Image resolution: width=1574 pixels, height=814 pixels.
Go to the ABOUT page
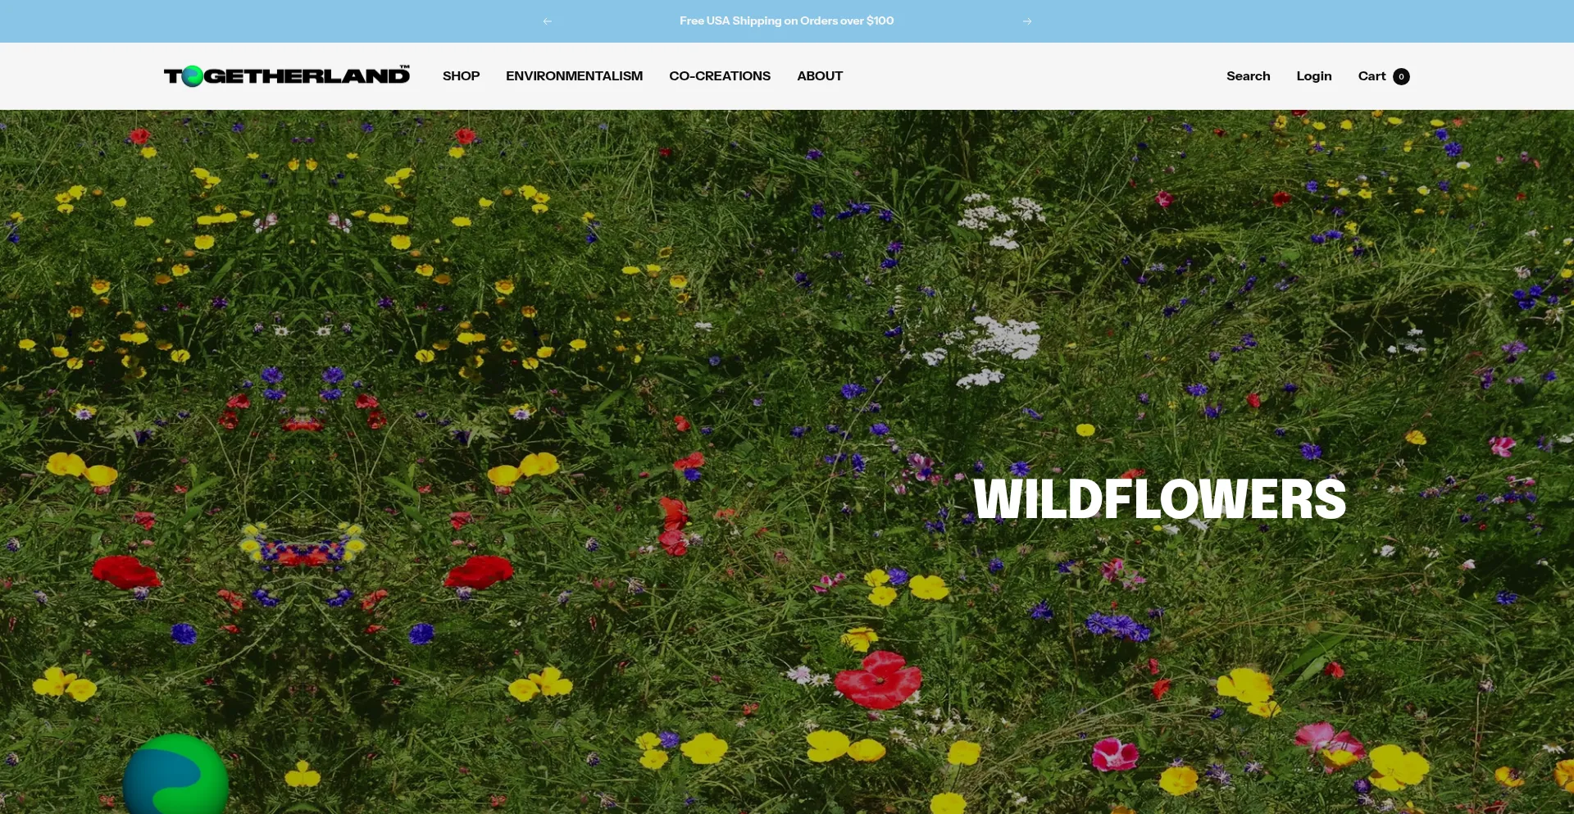(x=820, y=76)
